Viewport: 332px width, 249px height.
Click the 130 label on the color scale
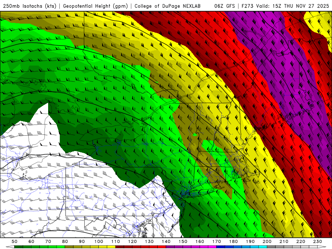pyautogui.click(x=149, y=242)
